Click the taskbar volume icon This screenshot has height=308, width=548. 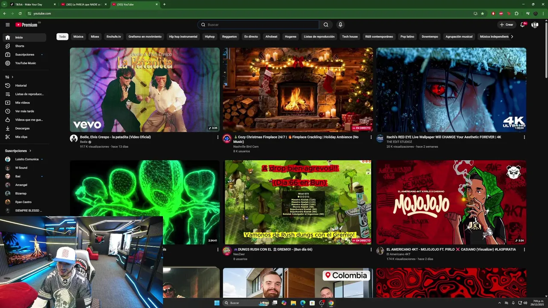coord(526,303)
